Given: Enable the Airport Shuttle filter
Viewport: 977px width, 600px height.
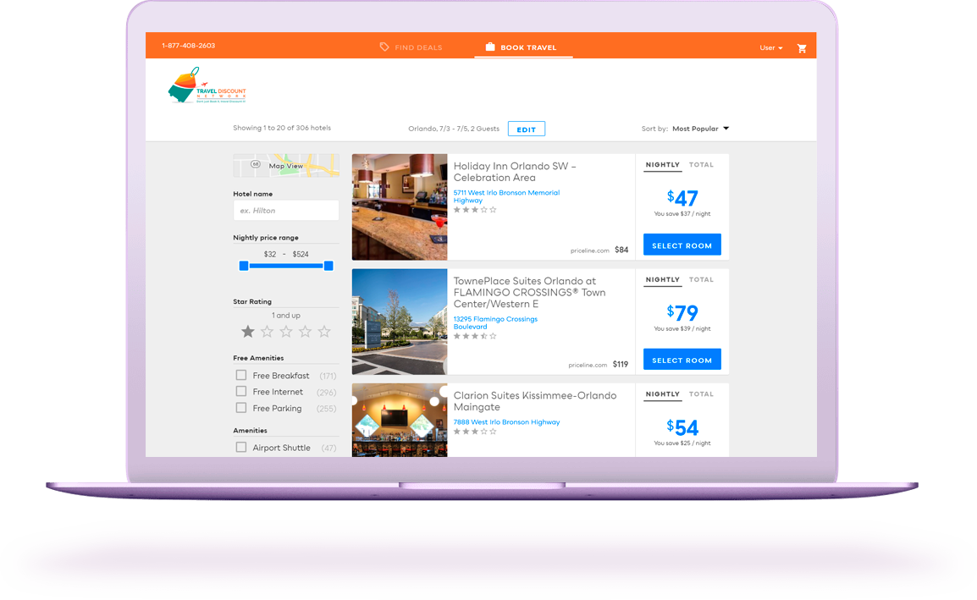Looking at the screenshot, I should [x=241, y=447].
